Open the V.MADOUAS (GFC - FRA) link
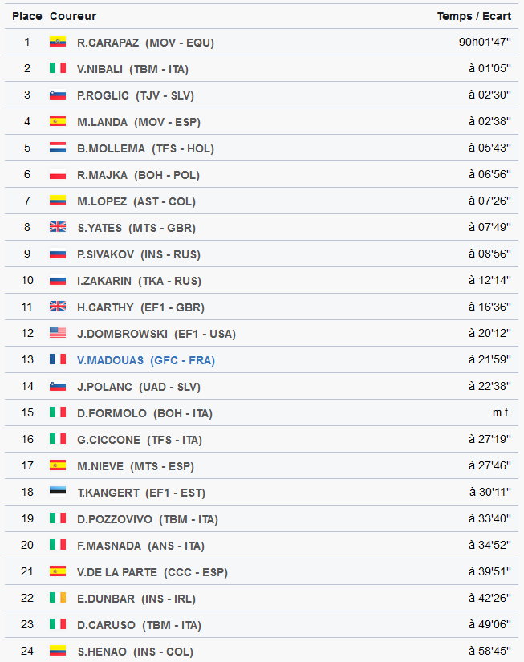 pos(146,360)
